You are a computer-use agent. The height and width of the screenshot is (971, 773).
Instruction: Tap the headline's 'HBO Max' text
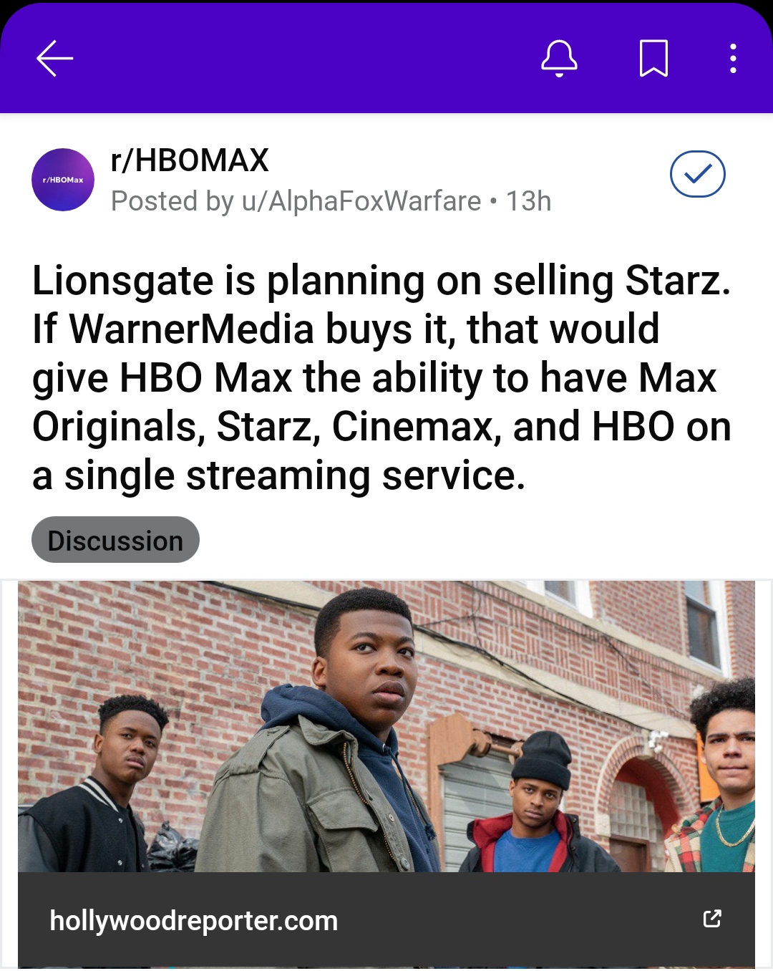click(x=205, y=377)
